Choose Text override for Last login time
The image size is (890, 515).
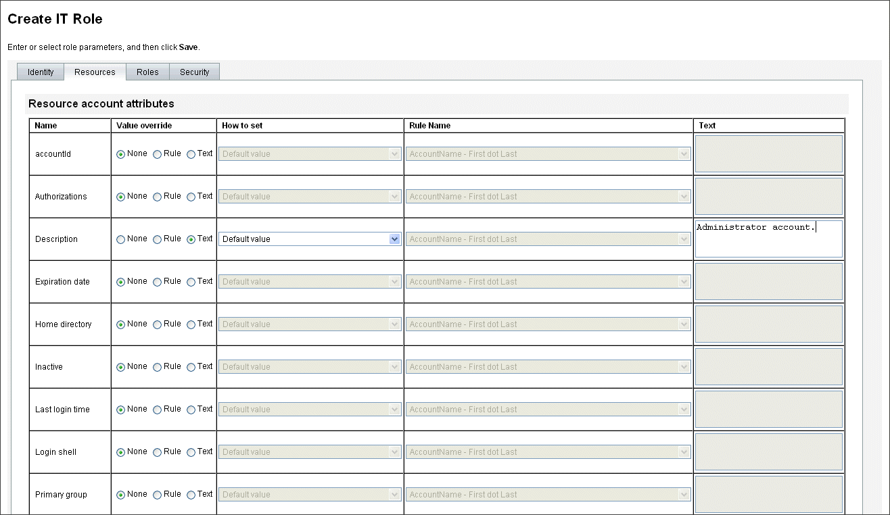pos(191,410)
